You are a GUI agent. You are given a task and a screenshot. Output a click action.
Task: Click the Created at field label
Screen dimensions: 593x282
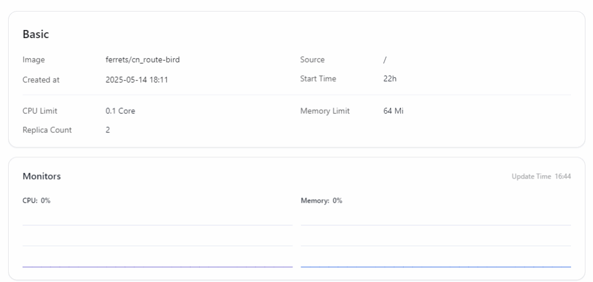click(41, 79)
